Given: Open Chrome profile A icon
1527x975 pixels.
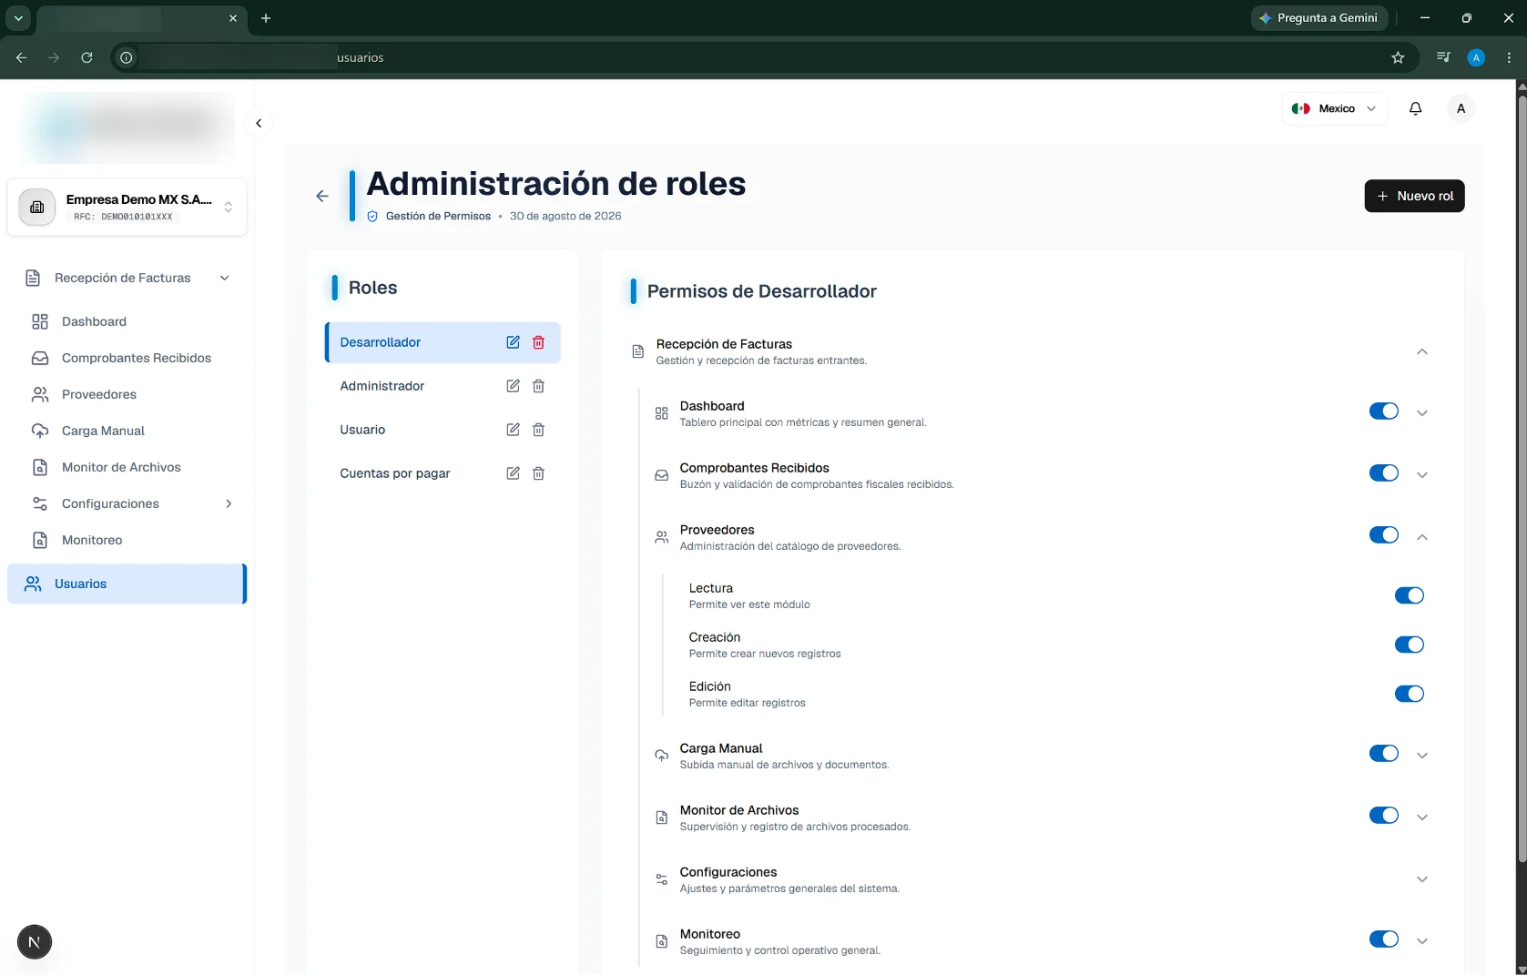Looking at the screenshot, I should click(x=1476, y=57).
